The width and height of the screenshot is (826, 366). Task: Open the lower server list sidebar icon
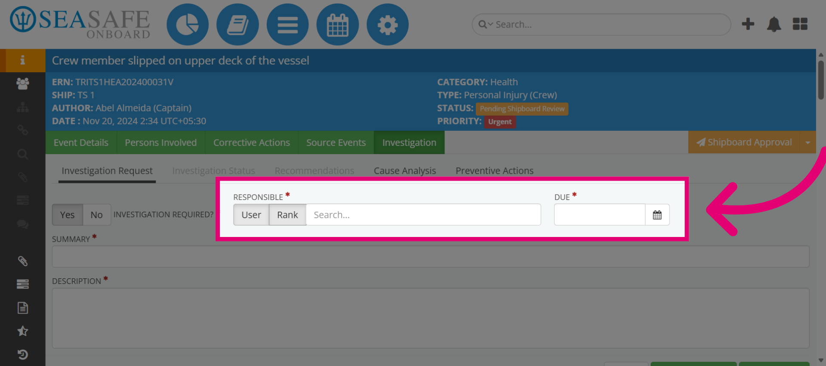pyautogui.click(x=22, y=284)
